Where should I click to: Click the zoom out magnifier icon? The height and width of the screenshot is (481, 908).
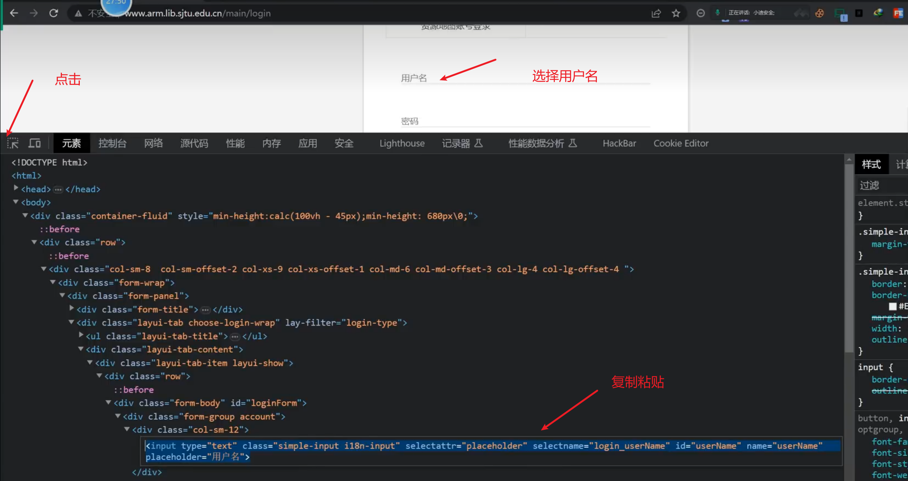click(700, 13)
